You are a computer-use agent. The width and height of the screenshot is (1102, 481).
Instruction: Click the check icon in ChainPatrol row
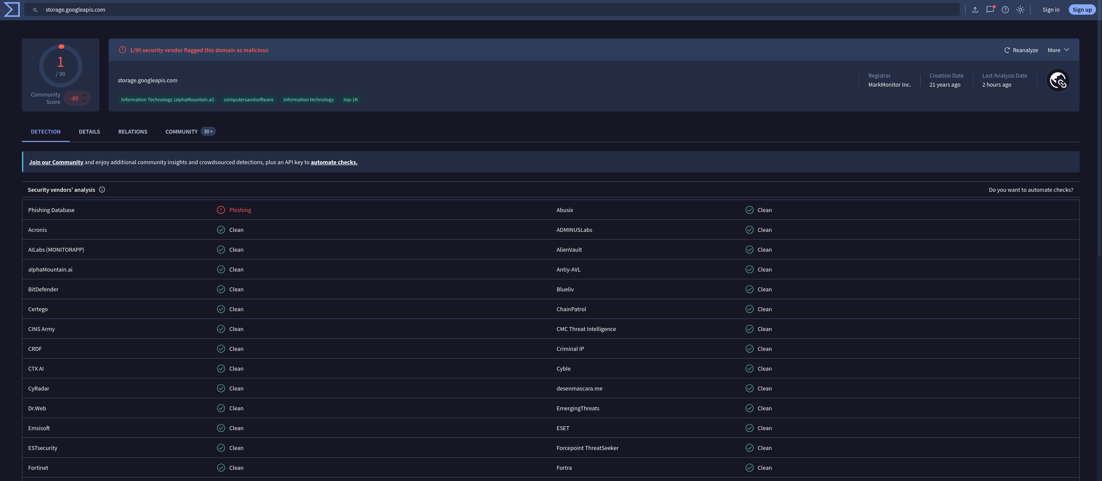coord(750,309)
